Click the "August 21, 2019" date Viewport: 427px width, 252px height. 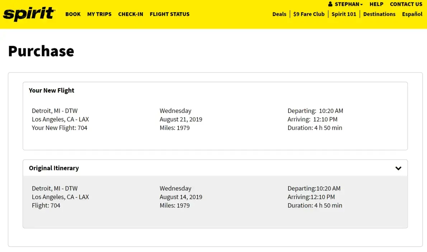click(181, 119)
